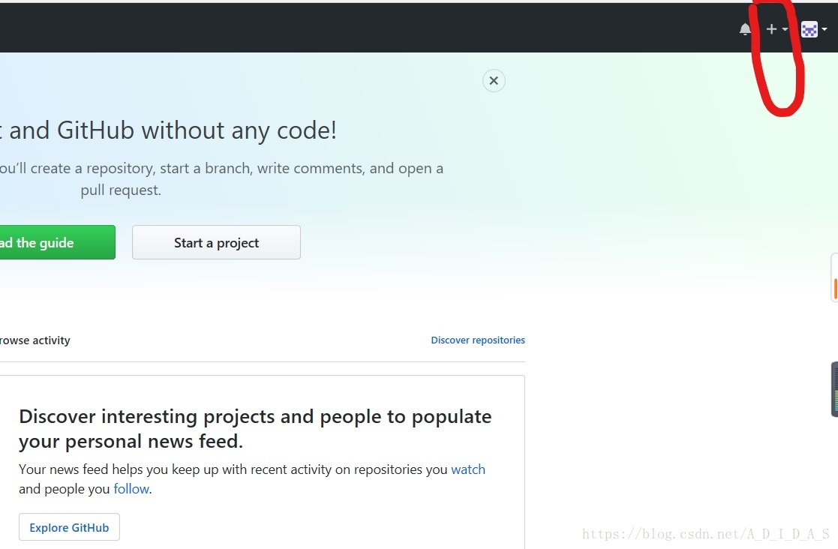Follow the 'follow' hyperlink
838x549 pixels.
click(131, 489)
